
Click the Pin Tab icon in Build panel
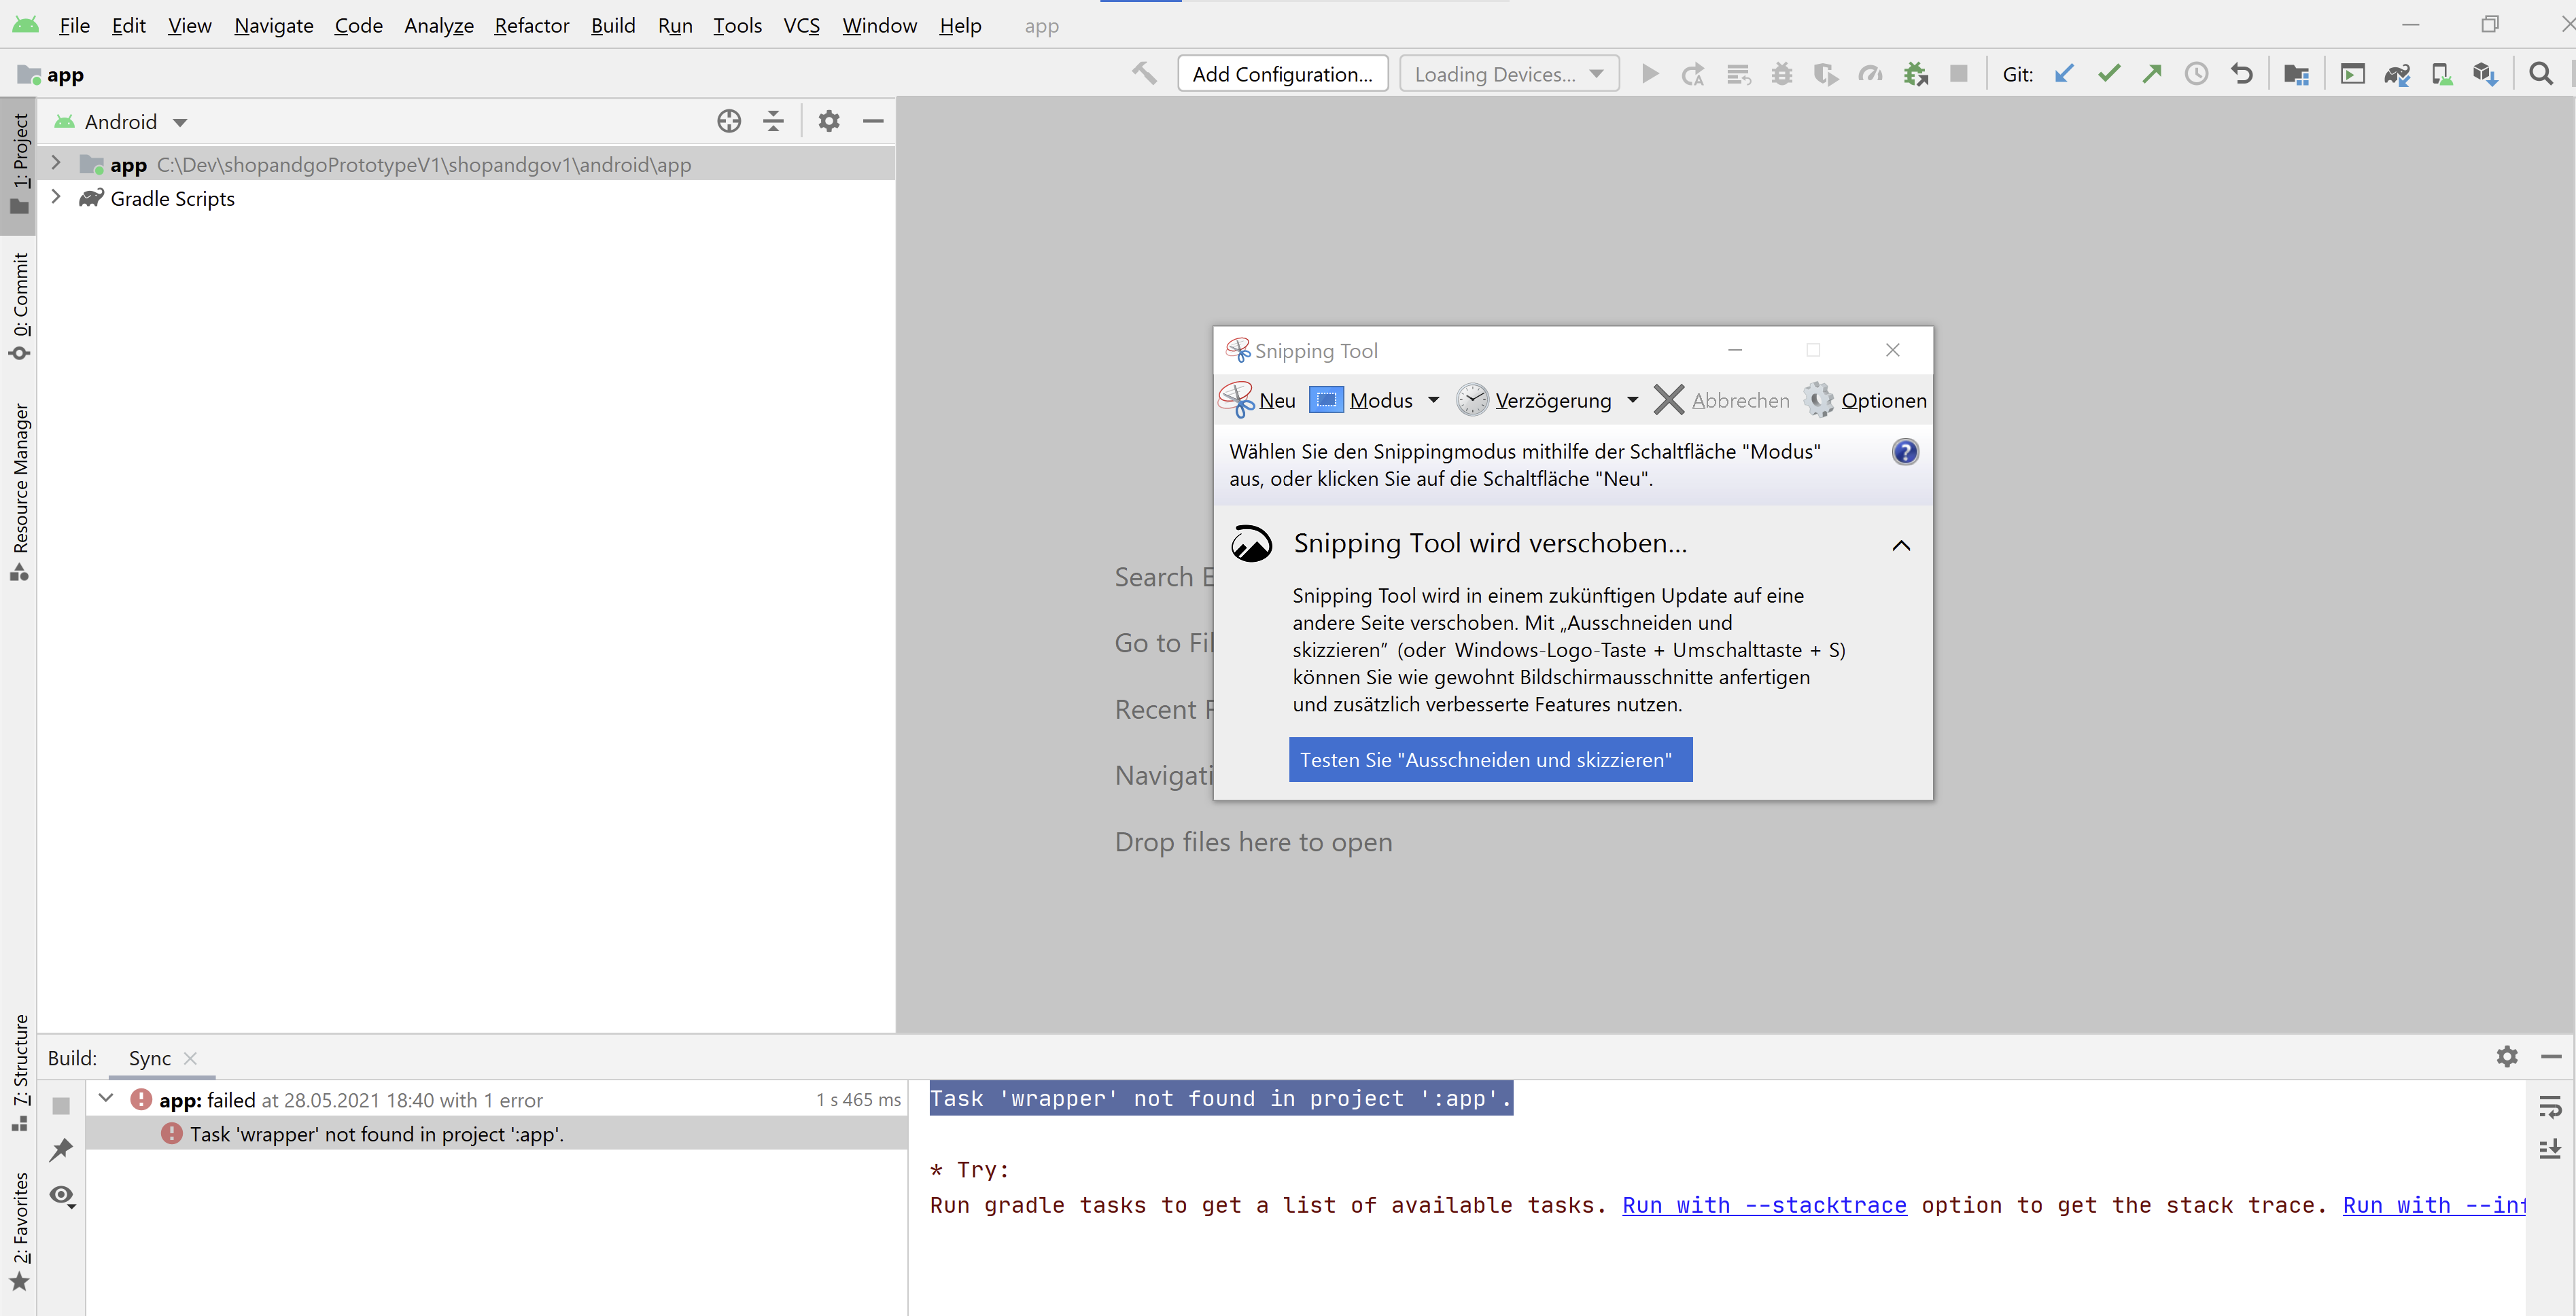pos(61,1150)
